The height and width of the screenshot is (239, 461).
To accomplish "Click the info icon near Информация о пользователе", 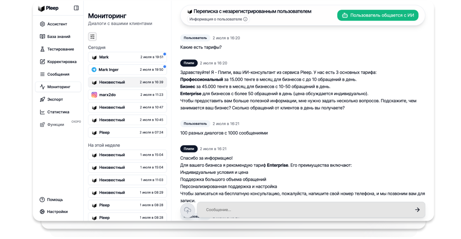I will coord(246,19).
